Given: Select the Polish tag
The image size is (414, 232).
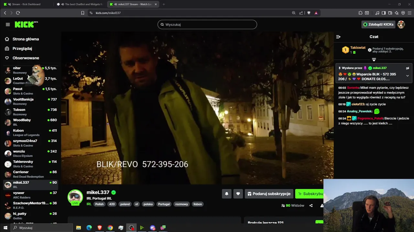Looking at the screenshot, I should (99, 204).
